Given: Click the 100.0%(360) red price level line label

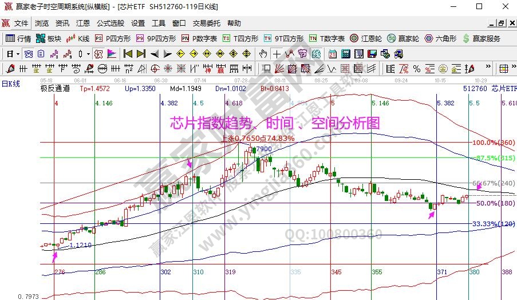Looking at the screenshot, I should [484, 142].
